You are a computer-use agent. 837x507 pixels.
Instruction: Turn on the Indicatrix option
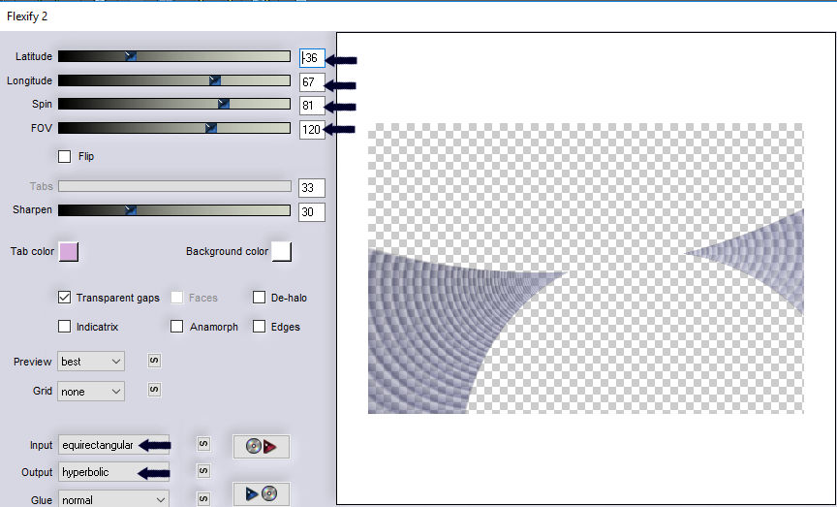(64, 327)
